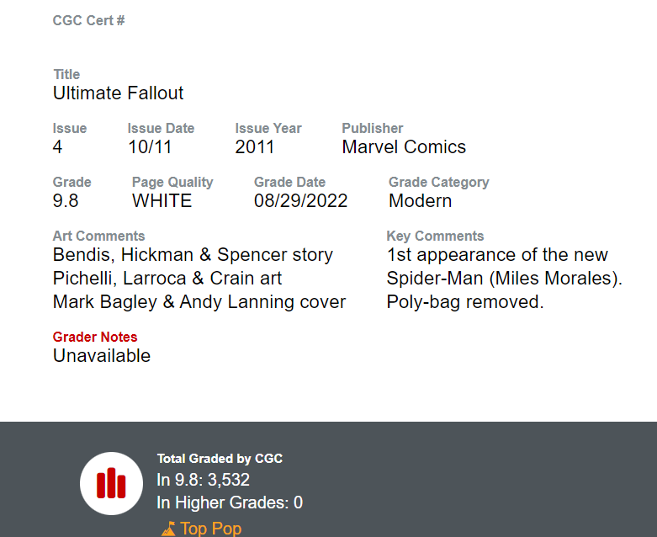This screenshot has width=657, height=537.
Task: Select the Ultimate Fallout title text
Action: (x=118, y=93)
